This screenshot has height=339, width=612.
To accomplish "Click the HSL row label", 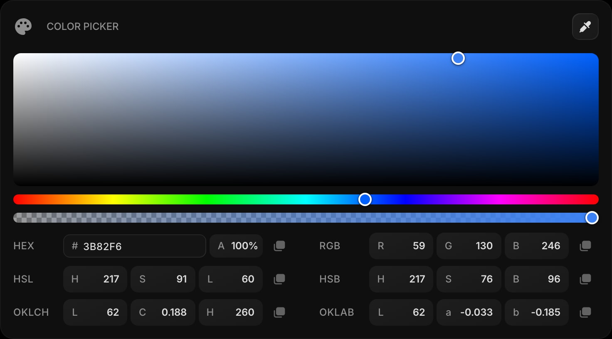I will [23, 279].
